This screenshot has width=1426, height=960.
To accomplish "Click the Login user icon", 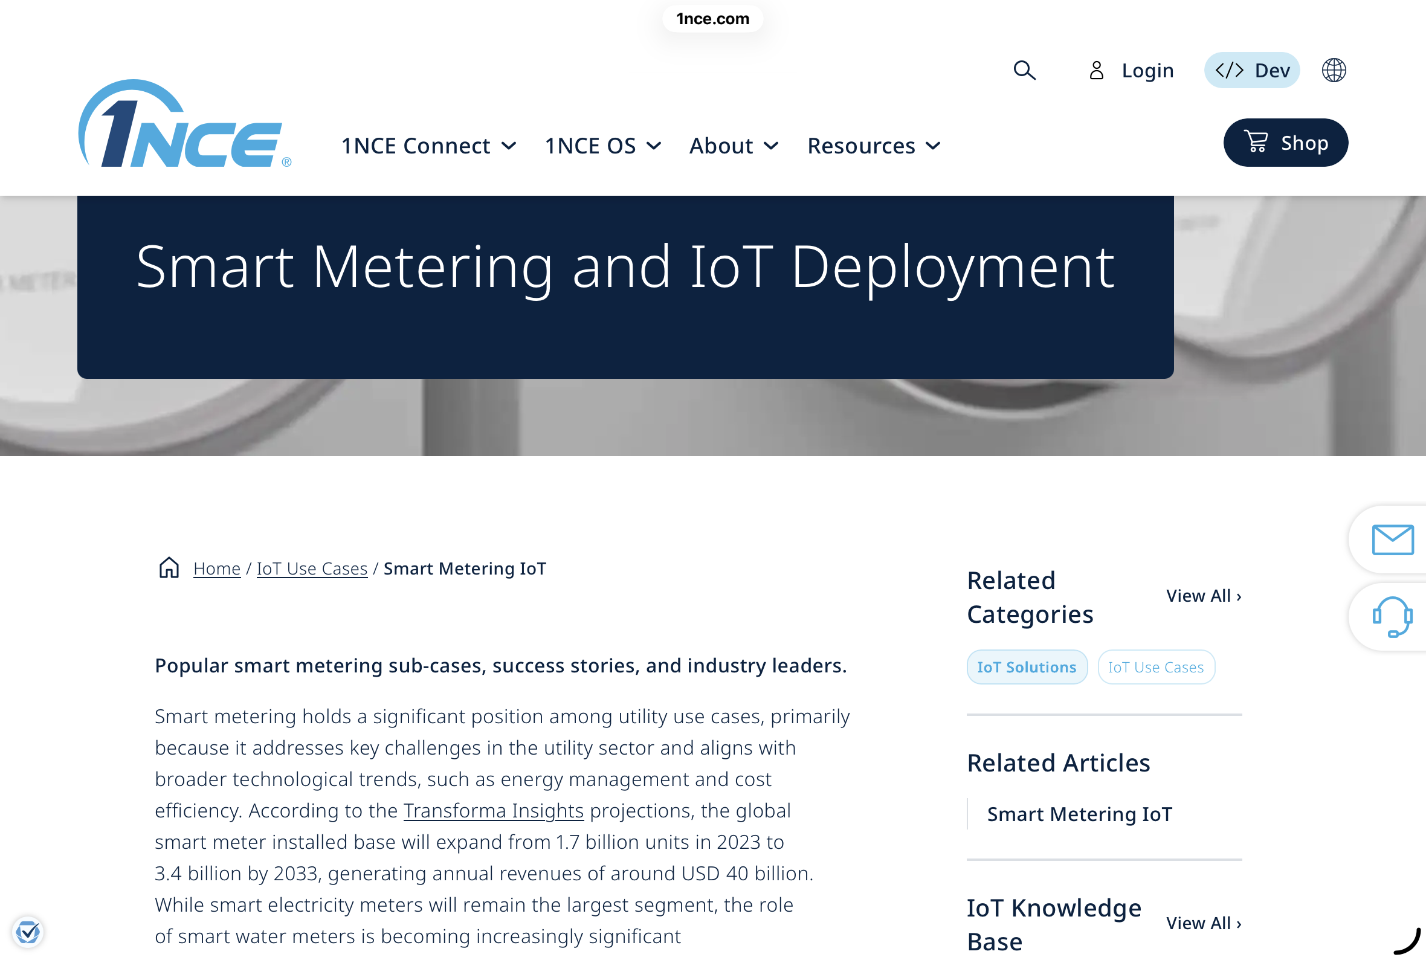I will point(1096,71).
